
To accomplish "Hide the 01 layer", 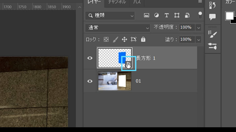I will coord(90,81).
